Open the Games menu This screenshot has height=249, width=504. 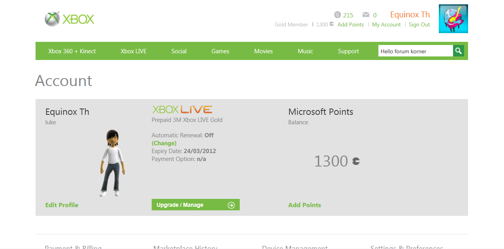point(220,51)
